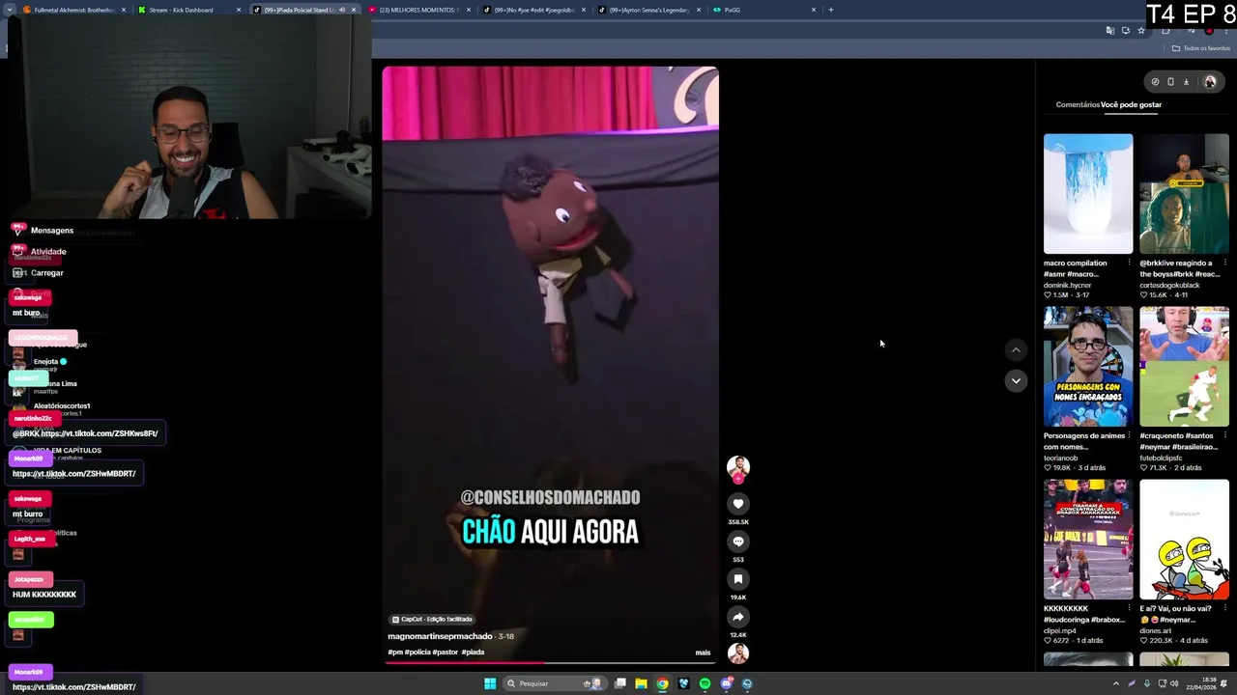Click the install app icon in address bar
This screenshot has width=1237, height=695.
click(1126, 31)
